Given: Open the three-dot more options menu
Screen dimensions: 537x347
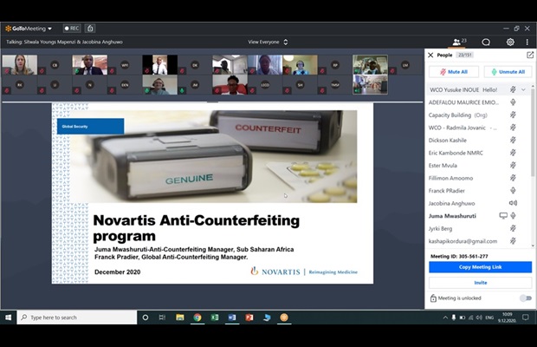Looking at the screenshot, I should 527,42.
